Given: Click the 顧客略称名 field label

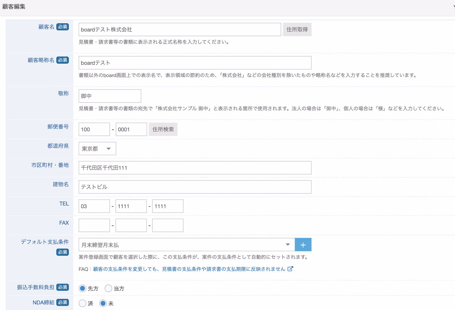Looking at the screenshot, I should (41, 60).
